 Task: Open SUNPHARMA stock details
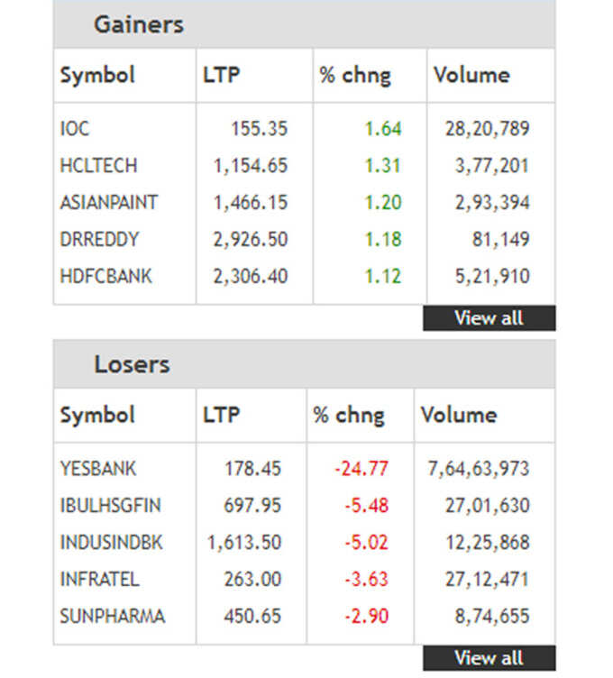tap(113, 616)
